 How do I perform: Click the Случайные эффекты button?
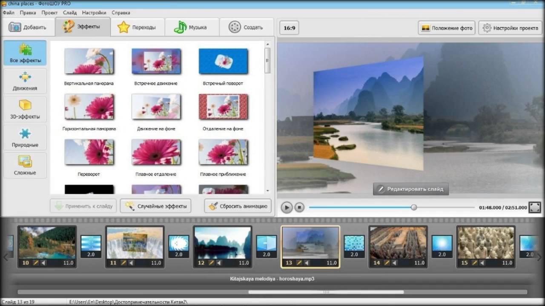(x=155, y=206)
